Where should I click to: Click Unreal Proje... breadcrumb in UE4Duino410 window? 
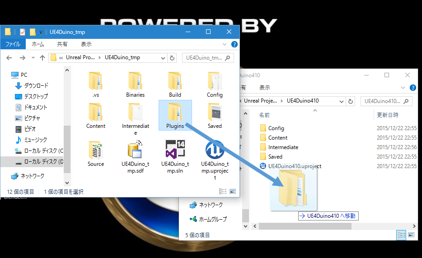click(x=260, y=101)
